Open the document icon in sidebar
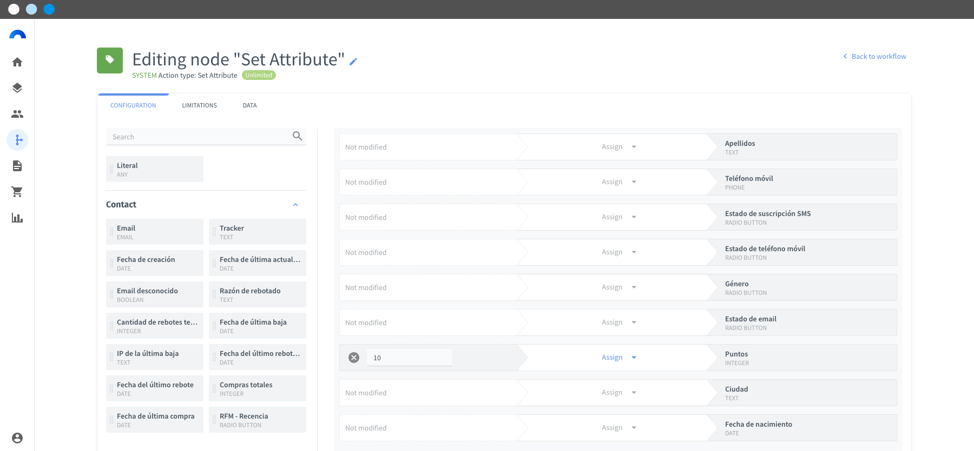The height and width of the screenshot is (451, 974). [17, 166]
